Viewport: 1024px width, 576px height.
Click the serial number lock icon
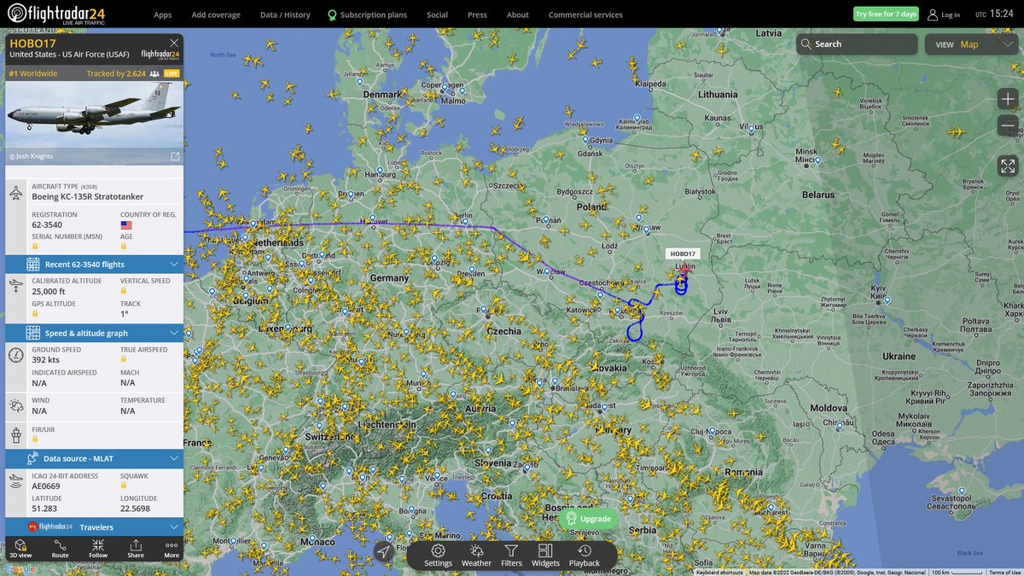point(35,247)
